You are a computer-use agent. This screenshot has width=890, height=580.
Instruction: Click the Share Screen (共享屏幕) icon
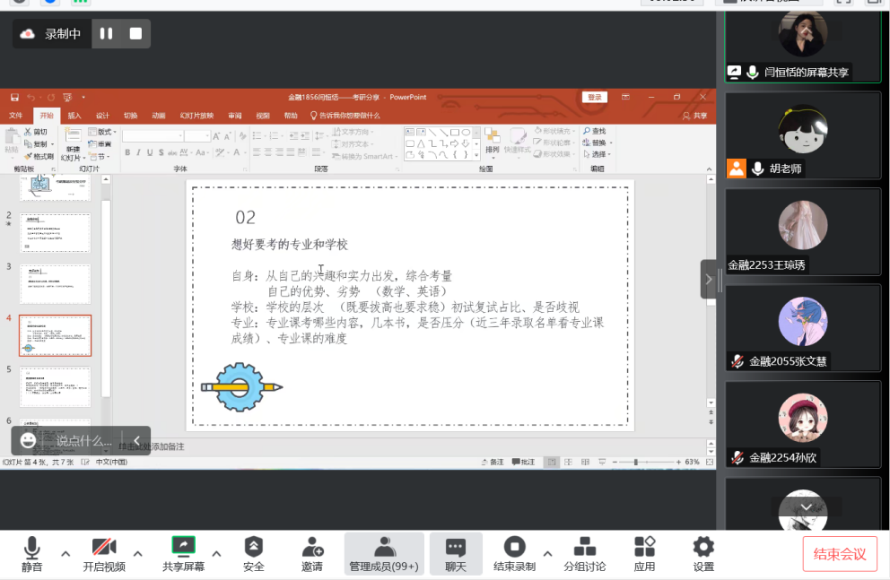(x=183, y=547)
